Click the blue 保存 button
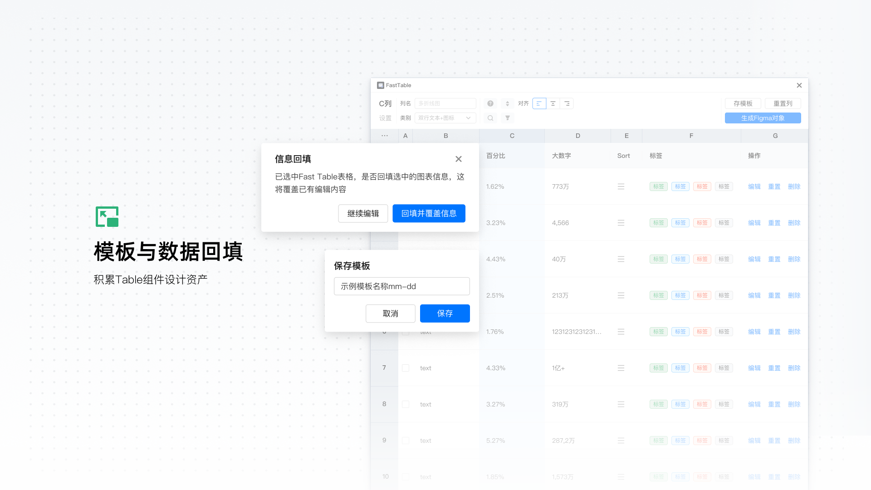The width and height of the screenshot is (871, 490). (445, 314)
